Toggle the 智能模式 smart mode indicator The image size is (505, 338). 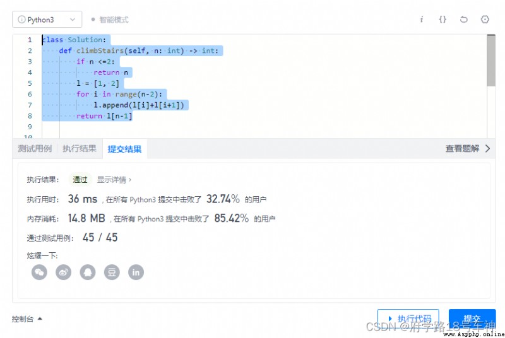pyautogui.click(x=110, y=20)
